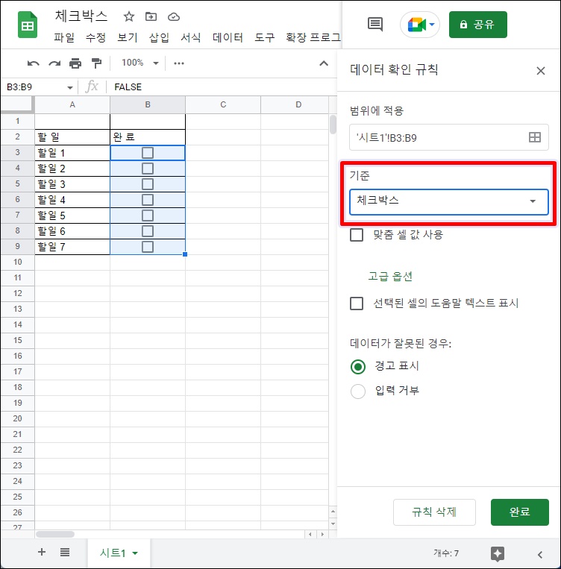561x569 pixels.
Task: Click the 공유 share button
Action: click(478, 25)
